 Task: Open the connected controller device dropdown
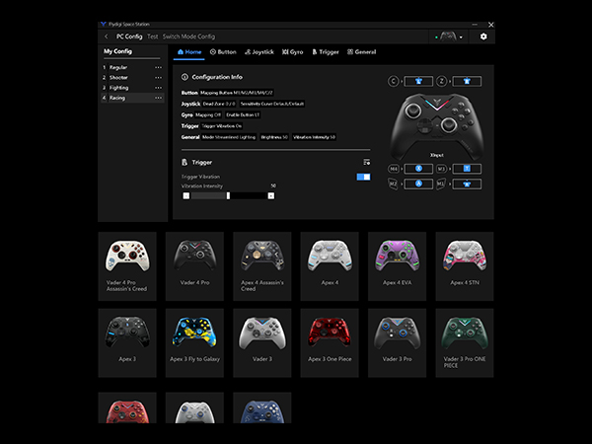point(449,37)
